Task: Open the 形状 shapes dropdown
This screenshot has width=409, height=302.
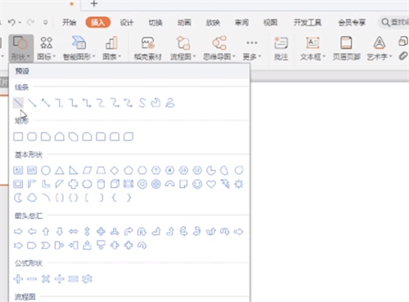Action: point(20,48)
